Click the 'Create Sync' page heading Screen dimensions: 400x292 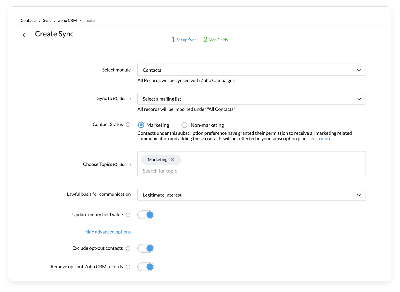pos(54,34)
